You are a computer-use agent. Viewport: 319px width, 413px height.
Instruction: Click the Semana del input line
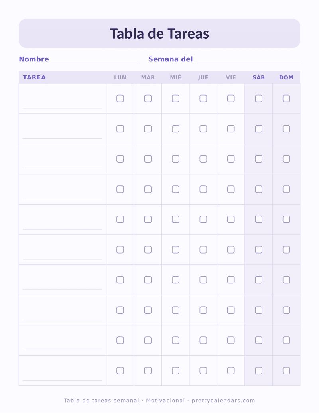click(x=248, y=61)
